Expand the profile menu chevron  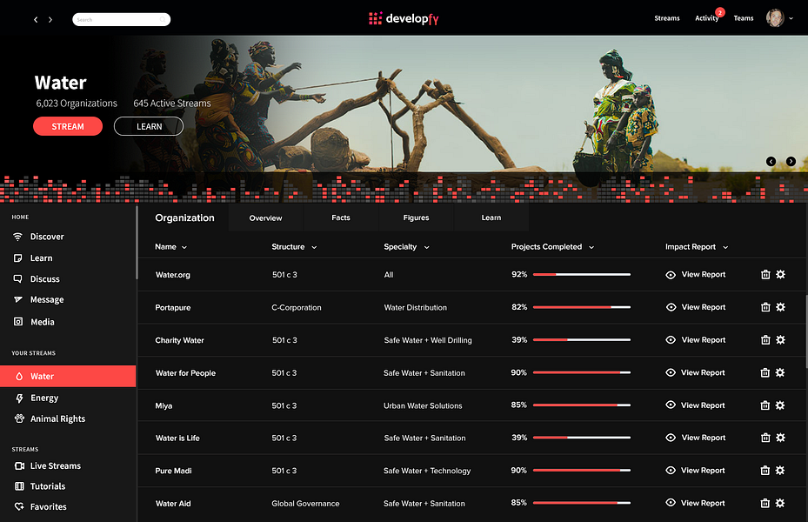[791, 18]
